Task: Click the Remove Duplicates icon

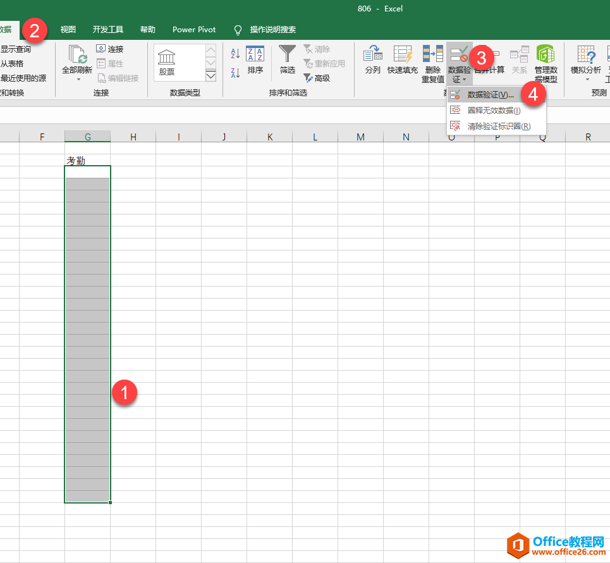Action: 432,54
